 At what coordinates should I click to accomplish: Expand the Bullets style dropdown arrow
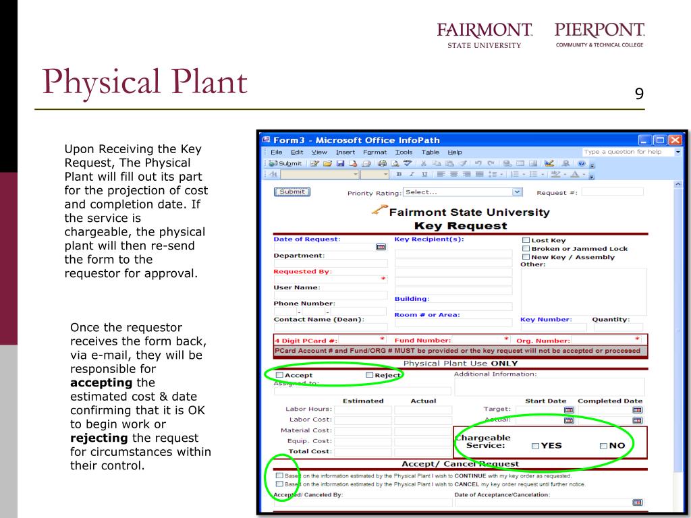pyautogui.click(x=543, y=174)
